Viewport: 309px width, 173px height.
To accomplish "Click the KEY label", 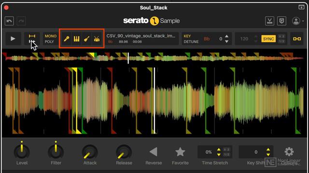I will (x=187, y=36).
